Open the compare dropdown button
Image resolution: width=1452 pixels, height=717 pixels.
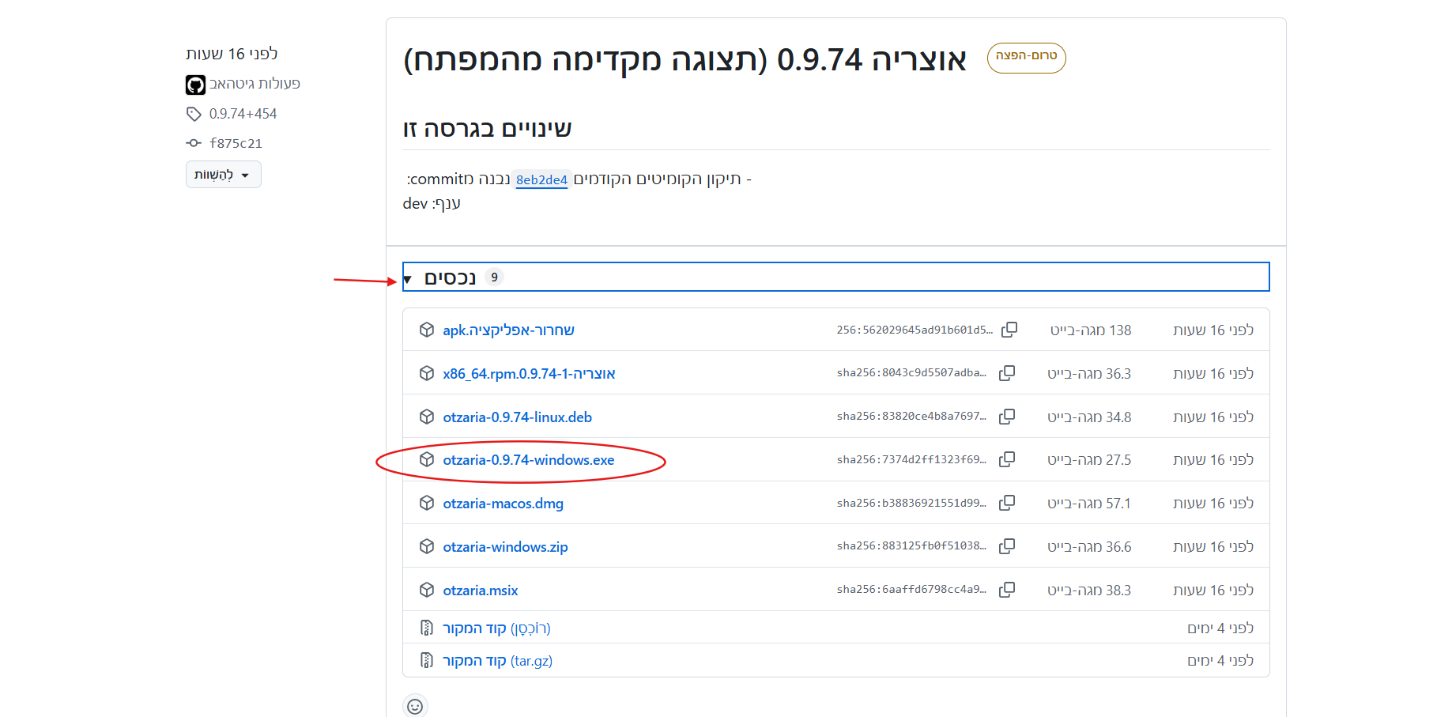(x=223, y=175)
